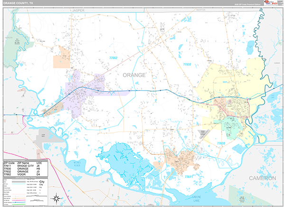The width and height of the screenshot is (285, 207).
Task: Click the MarketMAPS logo in the header
Action: pos(271,3)
